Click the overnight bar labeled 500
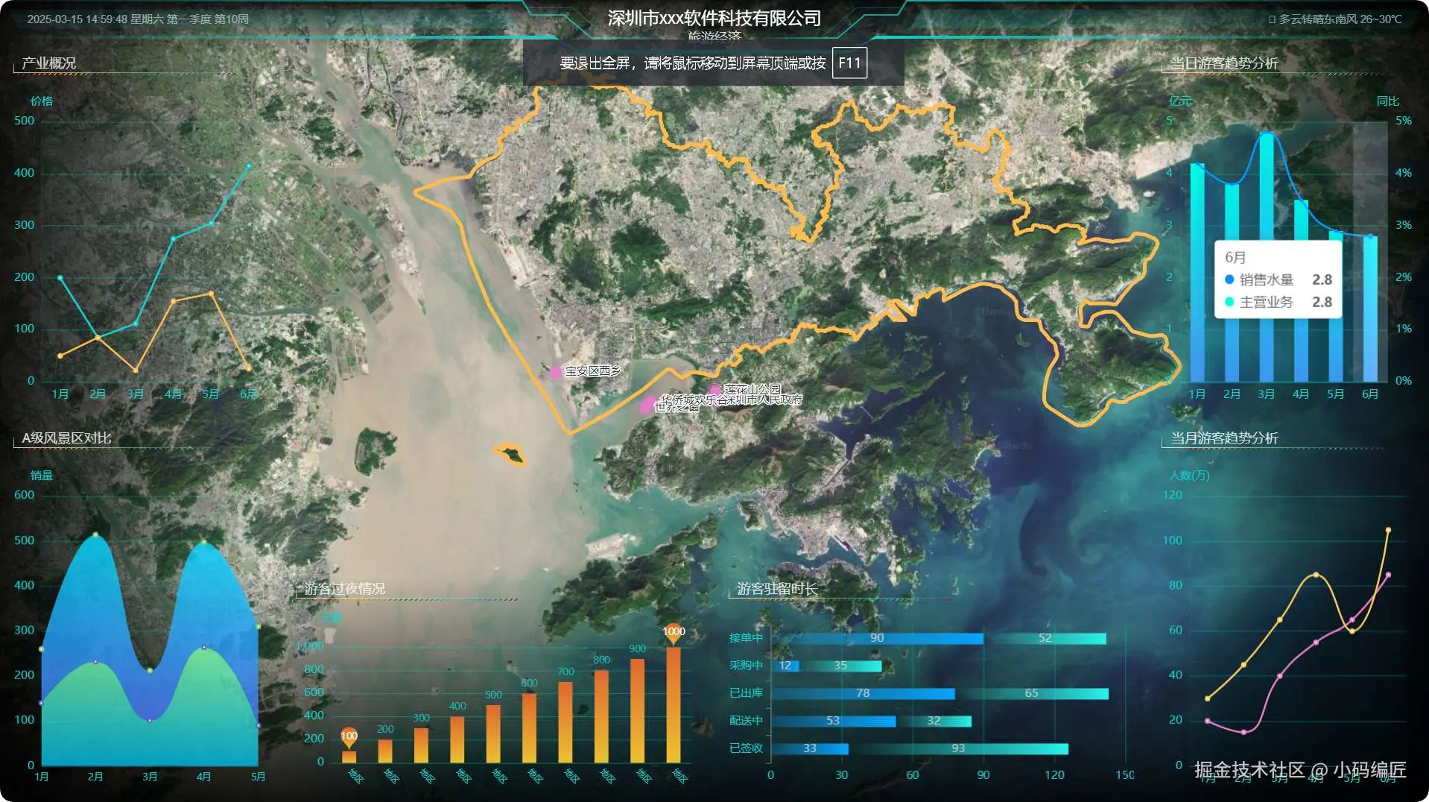Viewport: 1429px width, 802px height. (x=493, y=733)
